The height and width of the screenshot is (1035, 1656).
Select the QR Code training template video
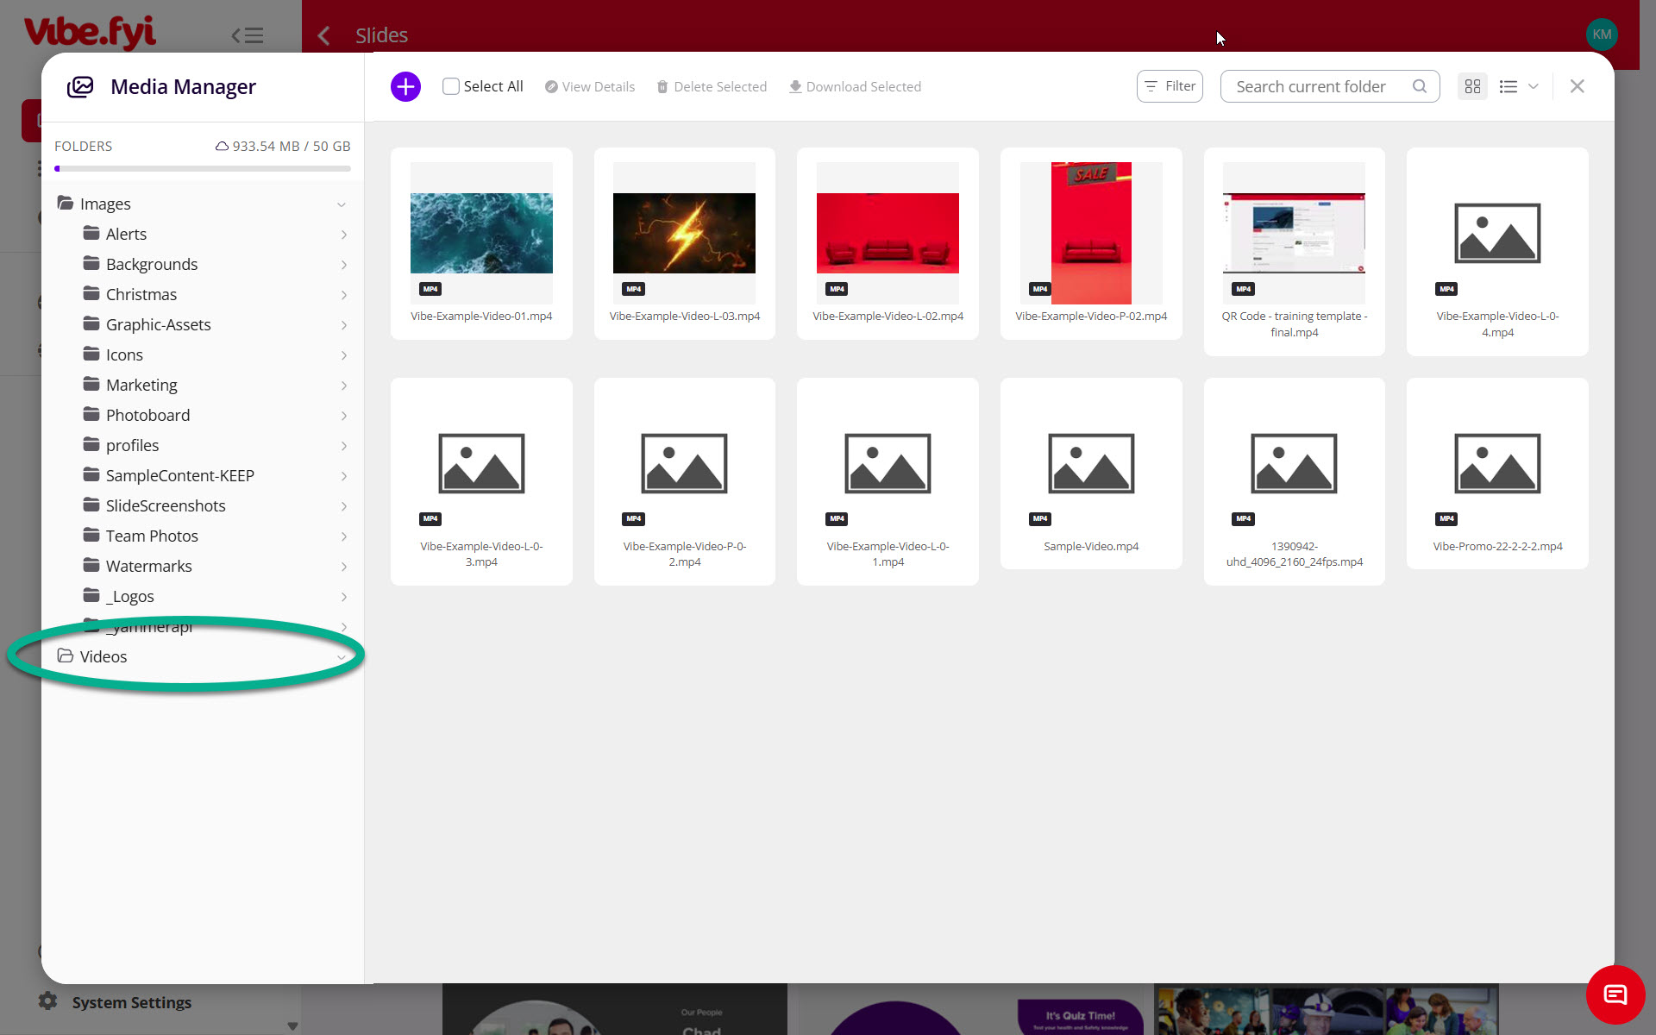tap(1294, 233)
